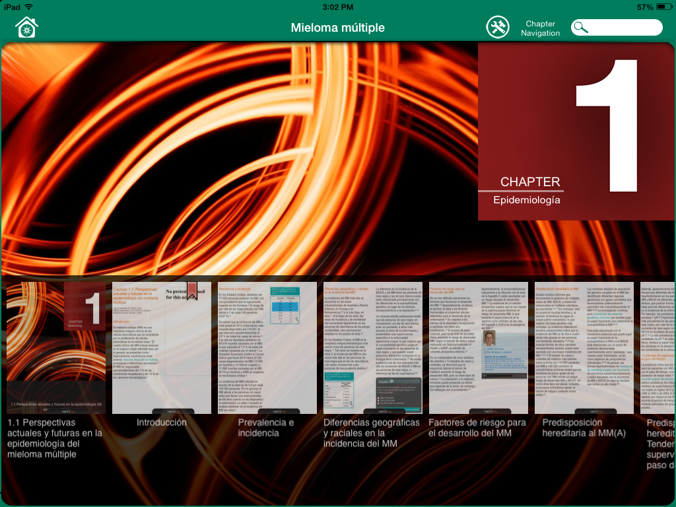Image resolution: width=676 pixels, height=507 pixels.
Task: Click the '1.1 Perspectivas actuales y futuras' label
Action: click(x=55, y=438)
